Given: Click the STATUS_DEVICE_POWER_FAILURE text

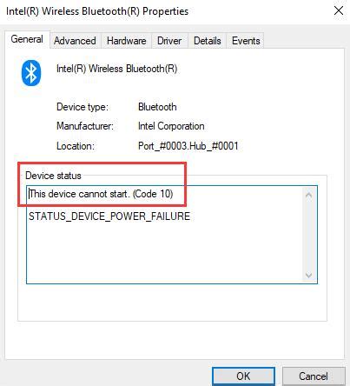Looking at the screenshot, I should pyautogui.click(x=109, y=216).
